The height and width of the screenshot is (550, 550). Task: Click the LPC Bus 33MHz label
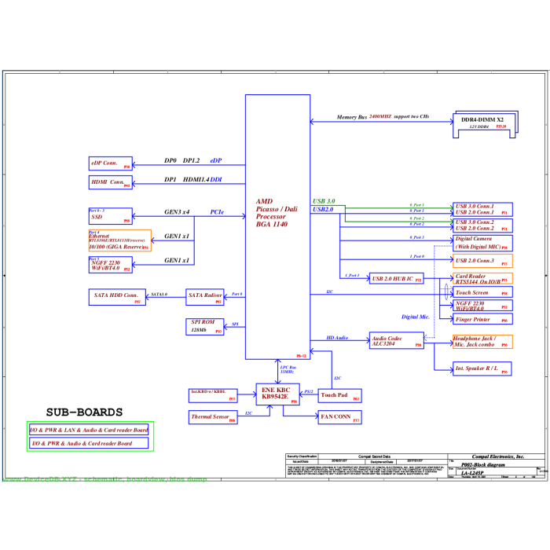click(x=288, y=369)
